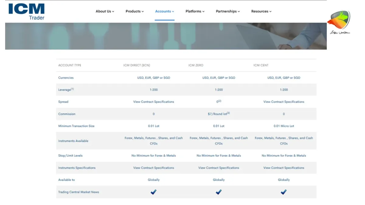The width and height of the screenshot is (365, 205).
Task: Click the Spread row label
Action: click(63, 102)
